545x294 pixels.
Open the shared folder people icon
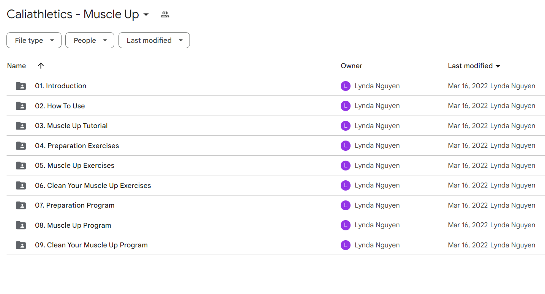click(x=165, y=15)
